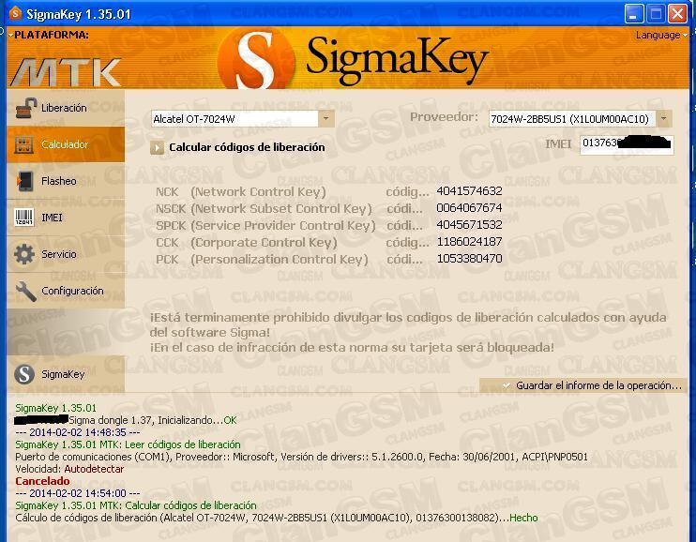Click the MTK platform logo
The height and width of the screenshot is (542, 696).
click(66, 72)
